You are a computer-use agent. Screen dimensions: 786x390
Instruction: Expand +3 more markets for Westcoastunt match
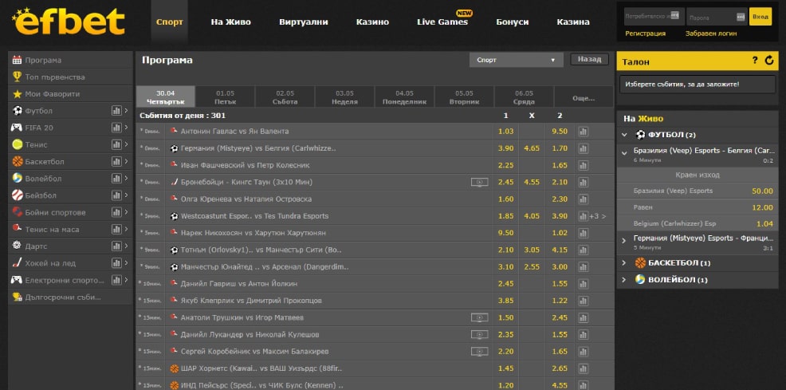pos(598,216)
